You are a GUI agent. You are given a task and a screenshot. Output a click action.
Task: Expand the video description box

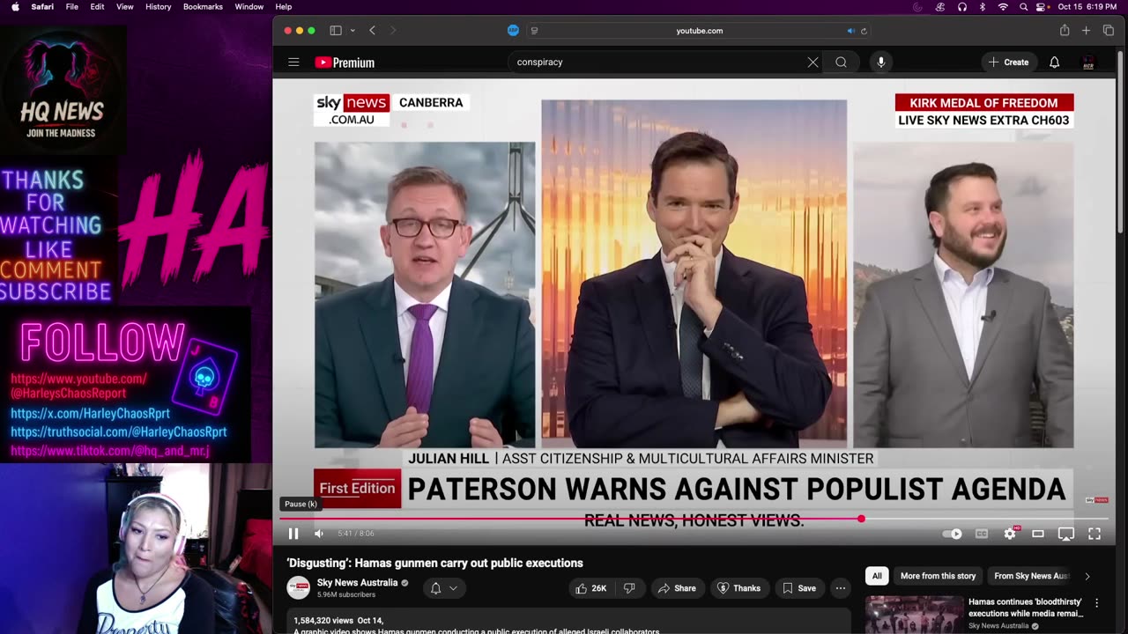click(568, 621)
